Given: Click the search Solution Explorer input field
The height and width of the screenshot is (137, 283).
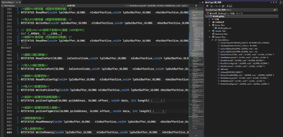Looking at the screenshot, I should [x=239, y=10].
